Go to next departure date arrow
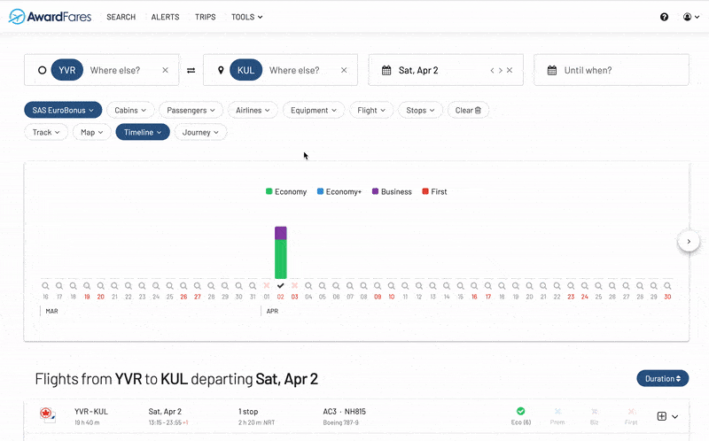This screenshot has width=709, height=441. pyautogui.click(x=500, y=70)
